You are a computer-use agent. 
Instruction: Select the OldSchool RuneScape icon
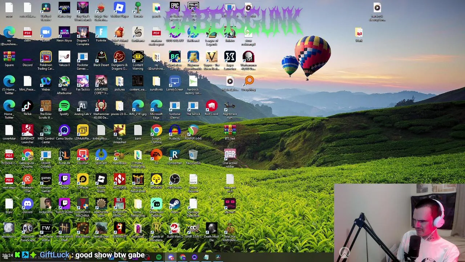coord(28,232)
